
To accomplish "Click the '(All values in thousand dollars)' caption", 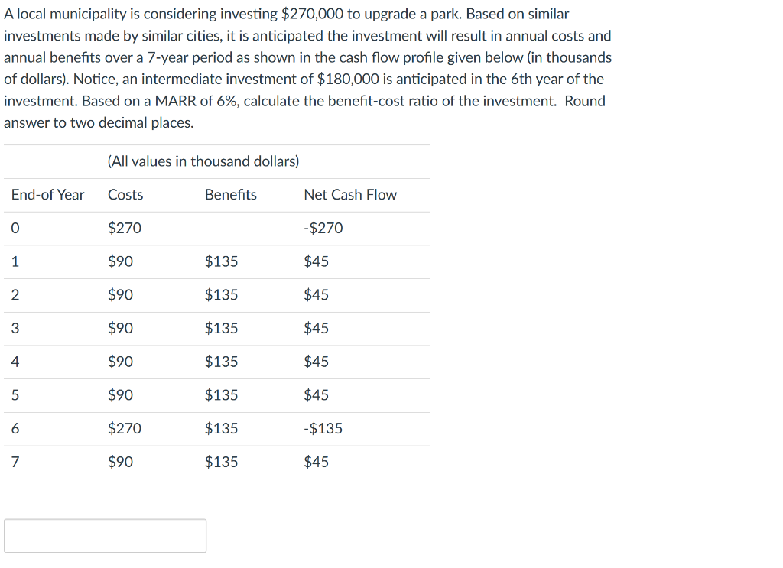I will pyautogui.click(x=203, y=161).
